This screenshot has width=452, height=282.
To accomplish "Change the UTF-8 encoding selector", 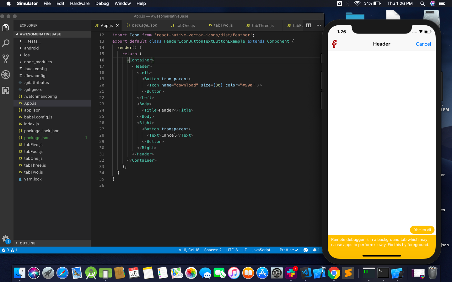I will tap(232, 250).
